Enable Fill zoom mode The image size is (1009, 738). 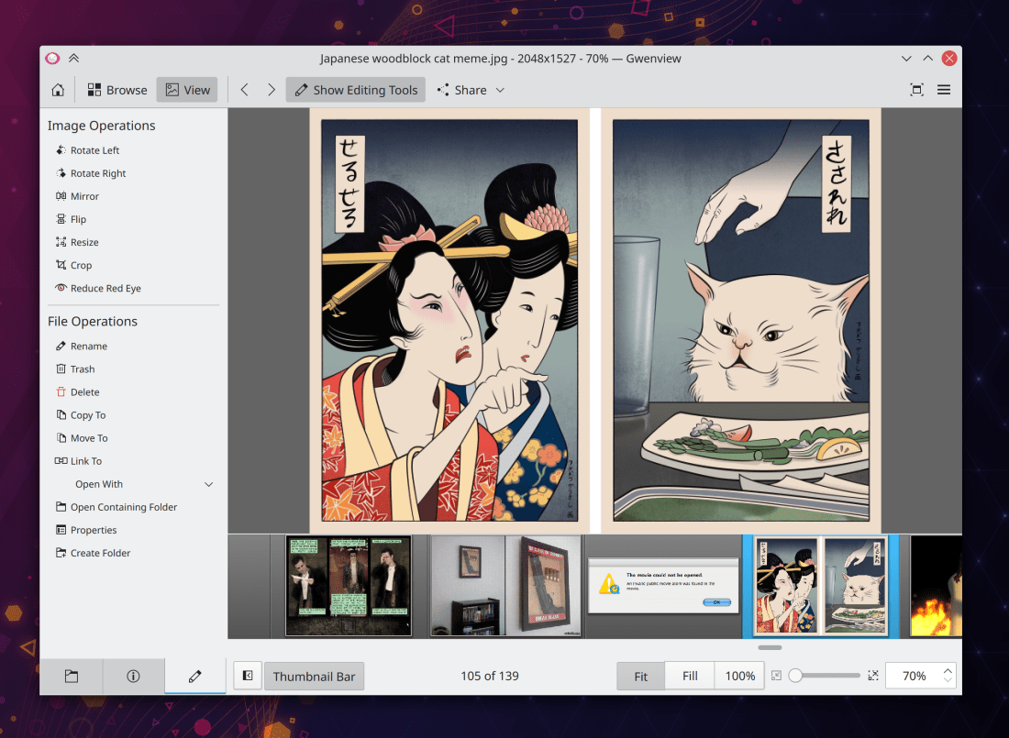click(x=690, y=677)
